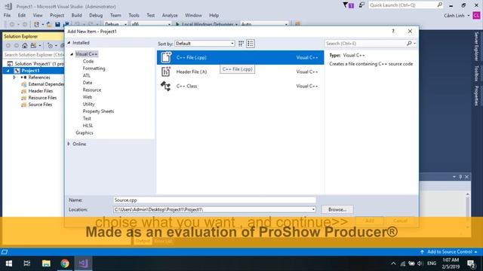
Task: Select the HLSL category
Action: (88, 126)
